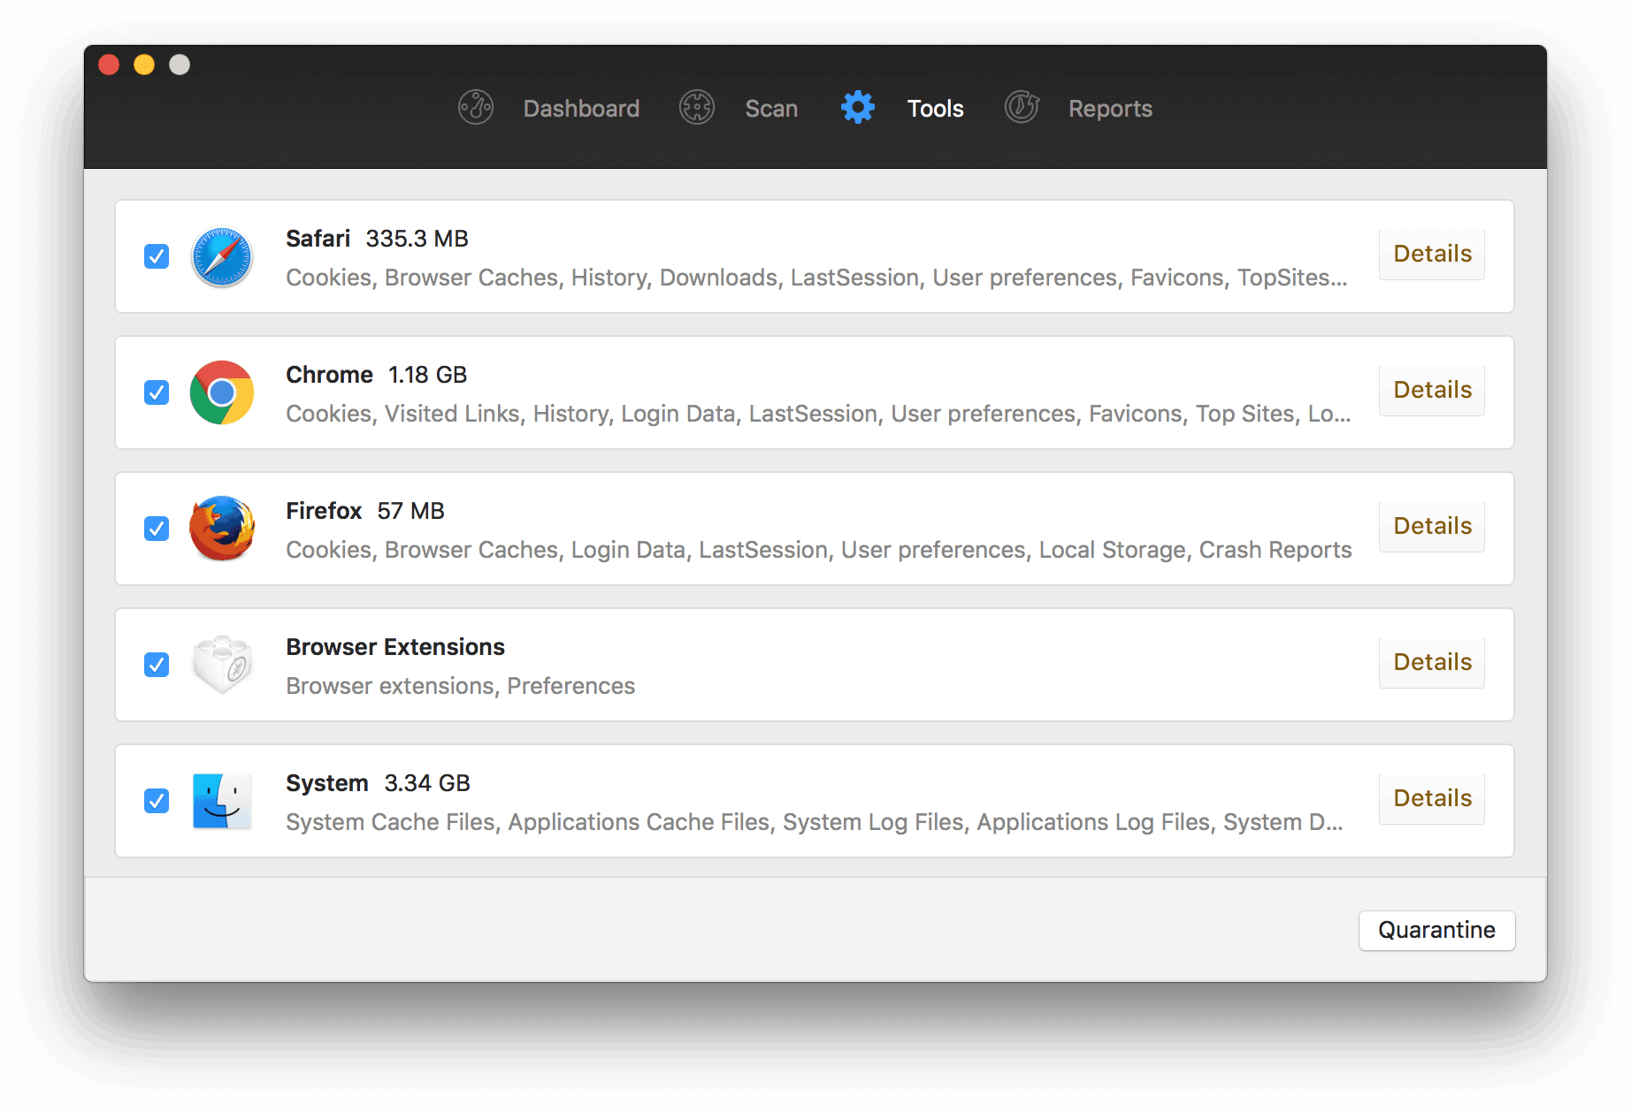The height and width of the screenshot is (1112, 1631).
Task: Disable the Firefox cleanup checkbox
Action: 157,529
